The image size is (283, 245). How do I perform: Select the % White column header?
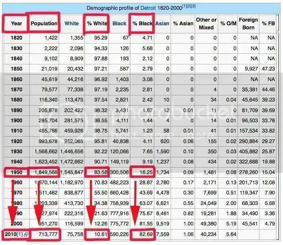click(97, 24)
